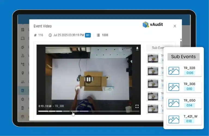Open the image icon of T_421_W sub event
Screen dimensions: 209x136
pos(174,120)
